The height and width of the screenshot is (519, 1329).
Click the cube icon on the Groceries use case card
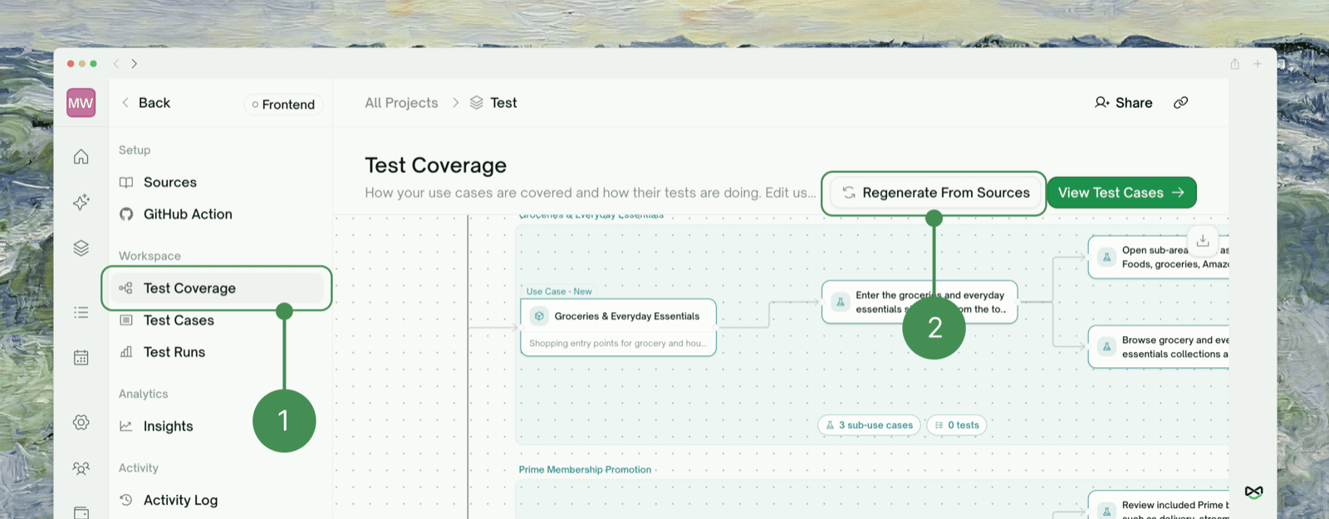pos(539,316)
